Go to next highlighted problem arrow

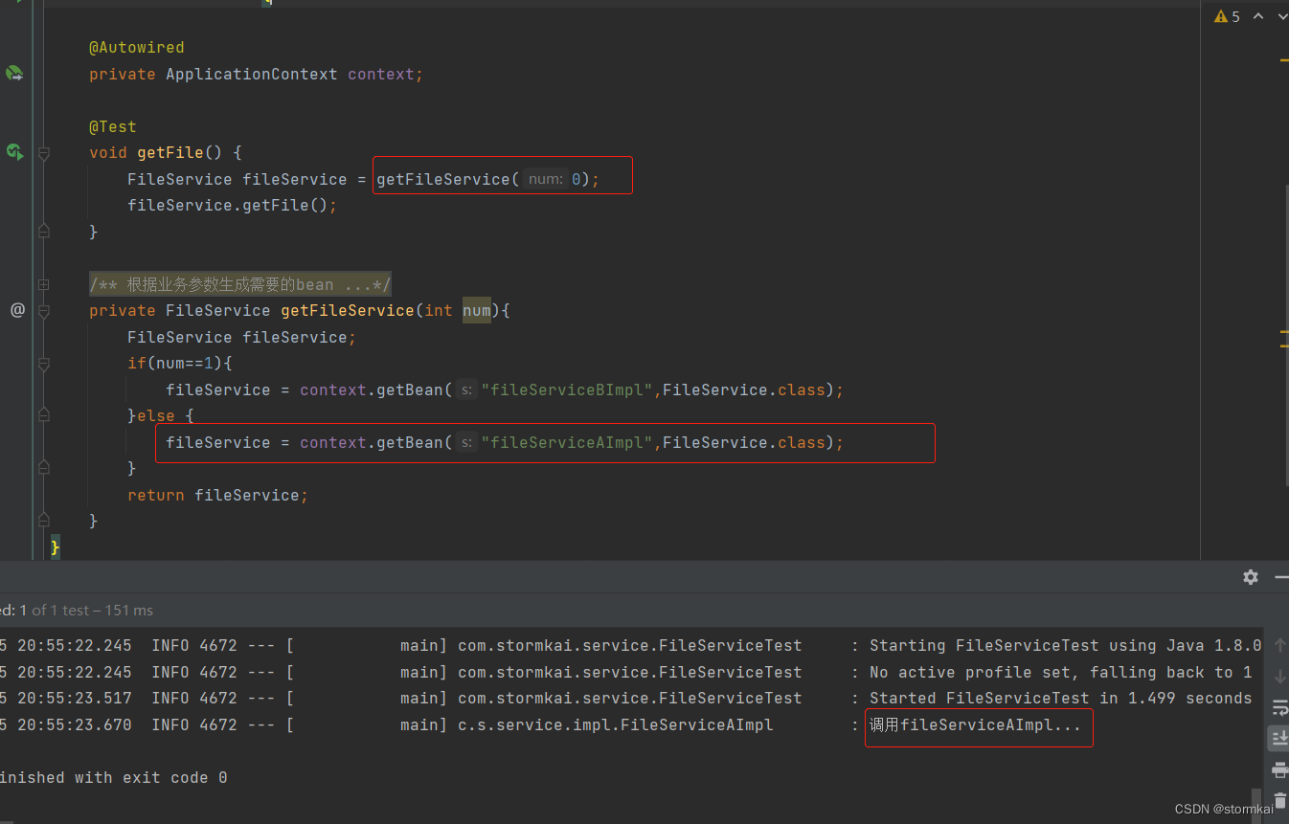pos(1281,16)
